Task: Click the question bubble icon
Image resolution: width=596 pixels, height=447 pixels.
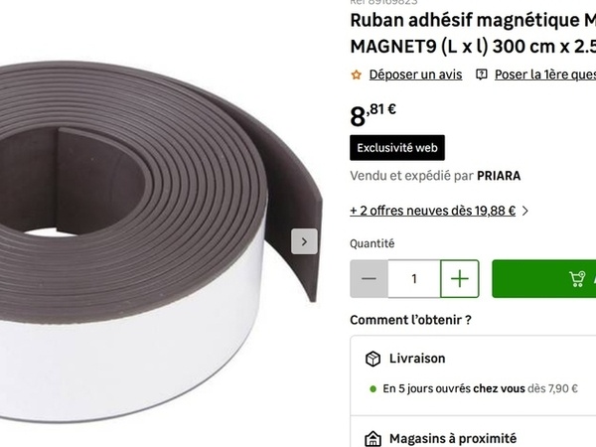Action: 481,74
